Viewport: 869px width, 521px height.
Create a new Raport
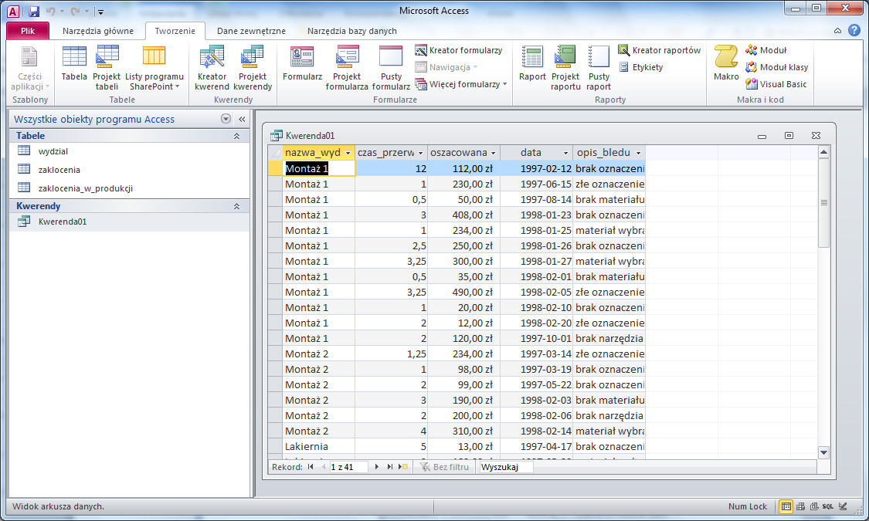click(x=532, y=65)
